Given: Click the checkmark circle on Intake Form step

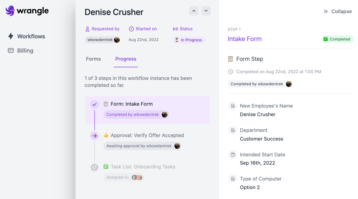Looking at the screenshot, I should pos(94,105).
